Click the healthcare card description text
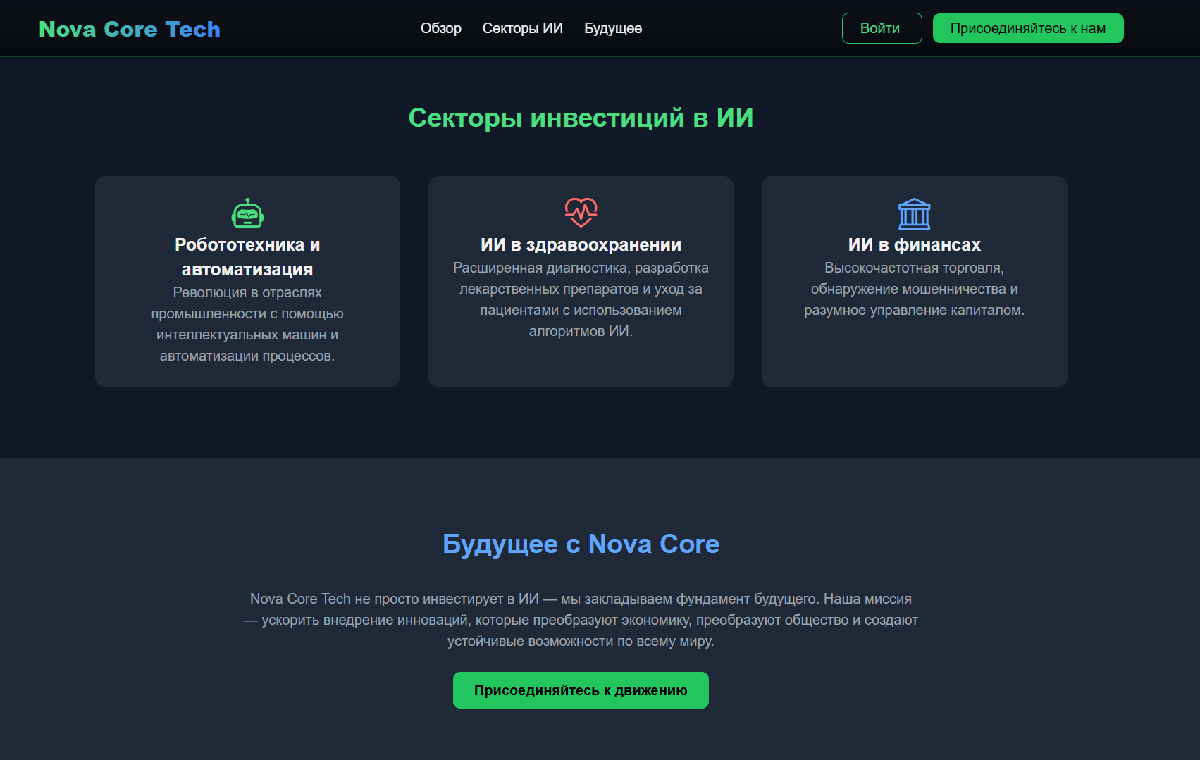 pos(581,299)
